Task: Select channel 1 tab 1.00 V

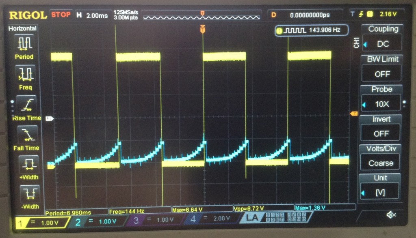Action: click(x=42, y=223)
